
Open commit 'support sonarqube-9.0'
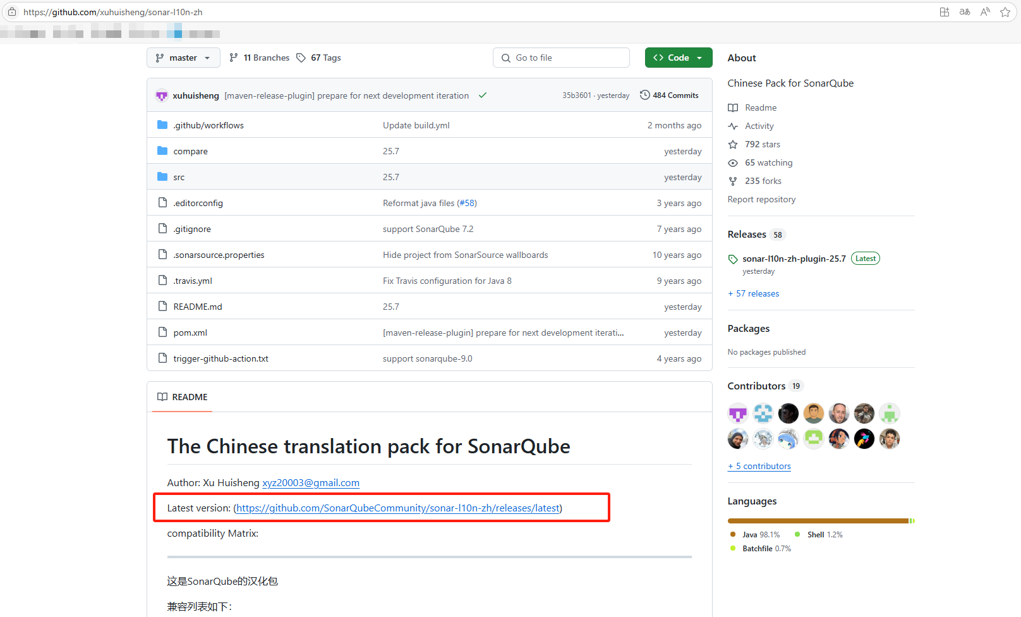428,358
